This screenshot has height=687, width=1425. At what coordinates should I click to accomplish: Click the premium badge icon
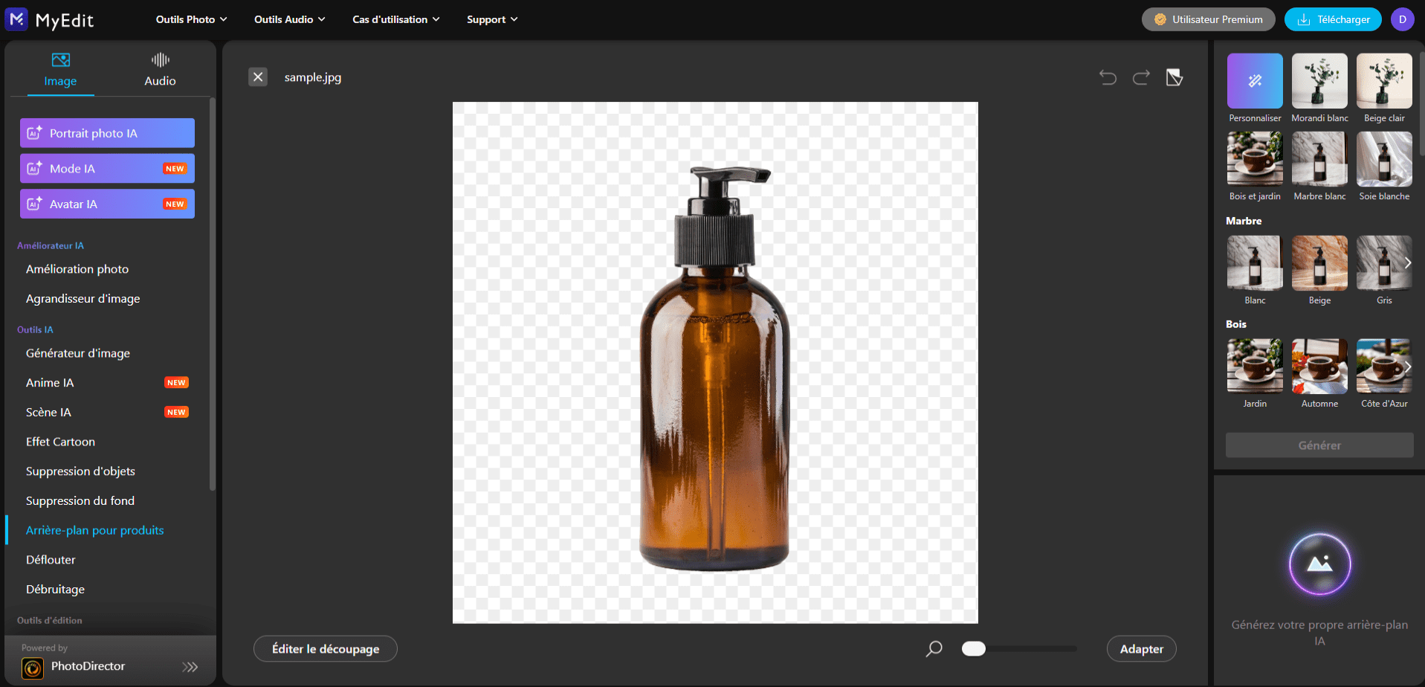(x=1160, y=19)
